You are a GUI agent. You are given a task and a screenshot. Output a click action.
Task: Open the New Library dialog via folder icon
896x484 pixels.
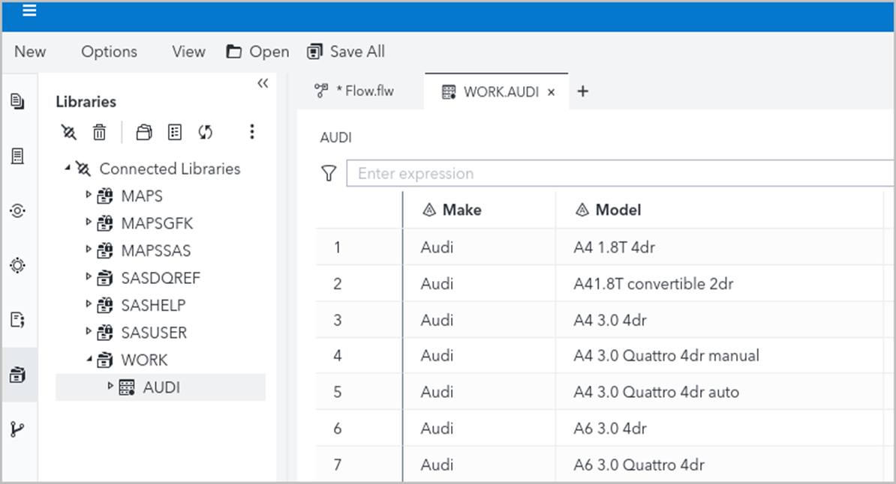tap(143, 132)
